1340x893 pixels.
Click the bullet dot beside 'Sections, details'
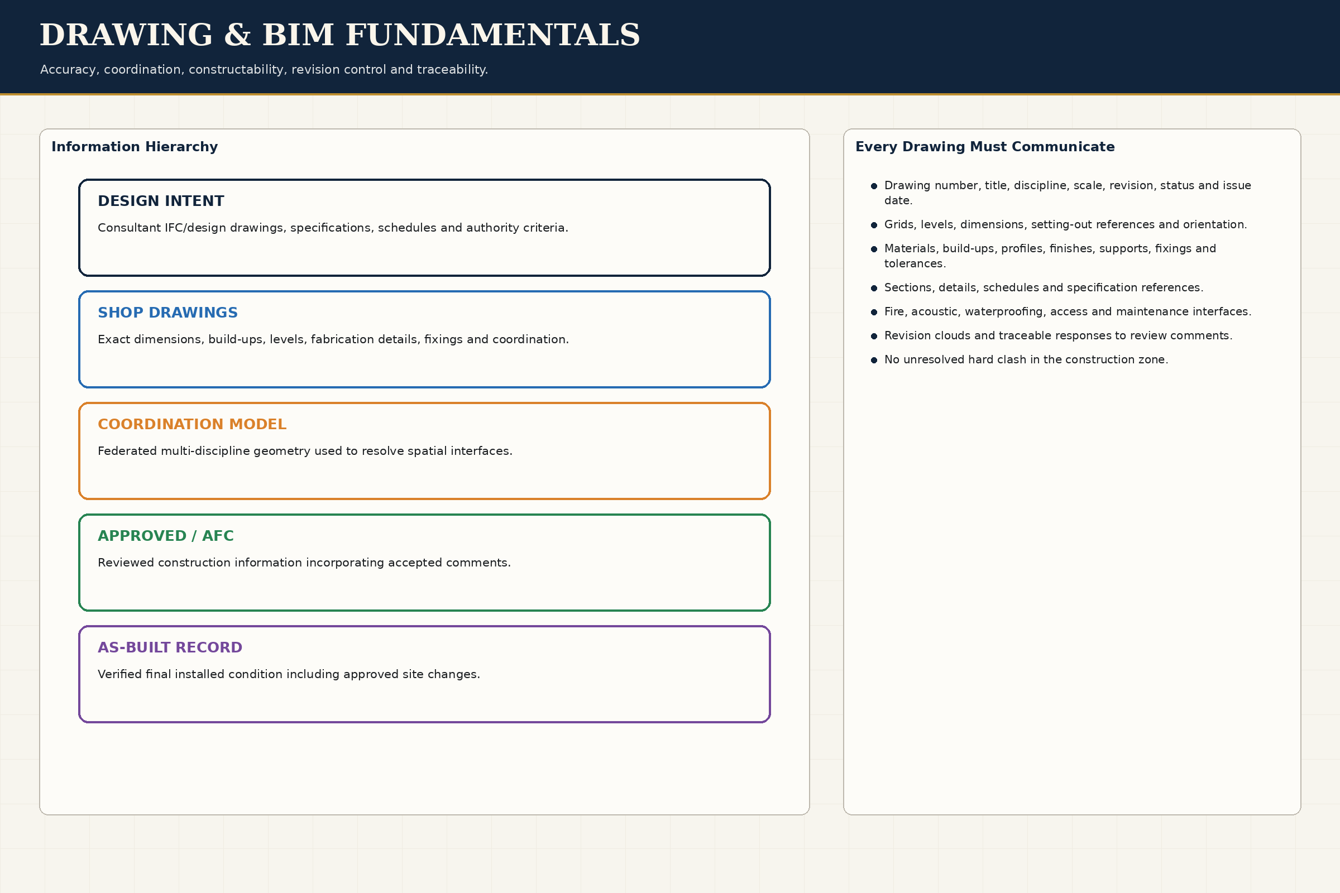click(874, 289)
